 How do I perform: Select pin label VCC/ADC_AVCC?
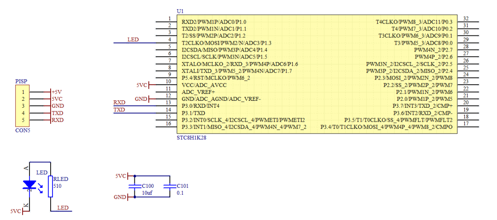(x=204, y=85)
